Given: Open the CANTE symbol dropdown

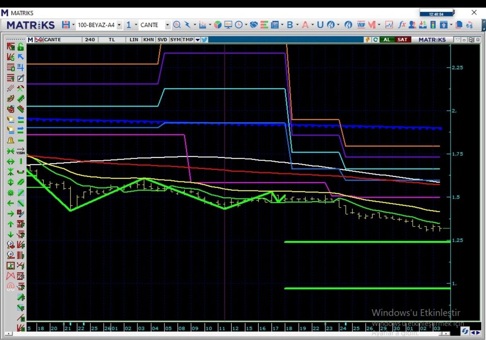Looking at the screenshot, I should [167, 25].
